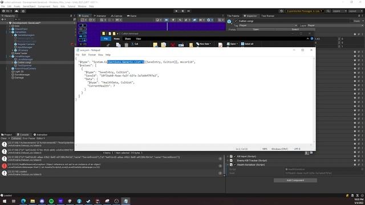Open Notepad Format menu

[x=92, y=55]
